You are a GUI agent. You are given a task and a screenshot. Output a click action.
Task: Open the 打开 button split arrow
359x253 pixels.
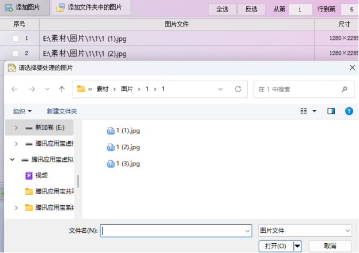click(297, 246)
